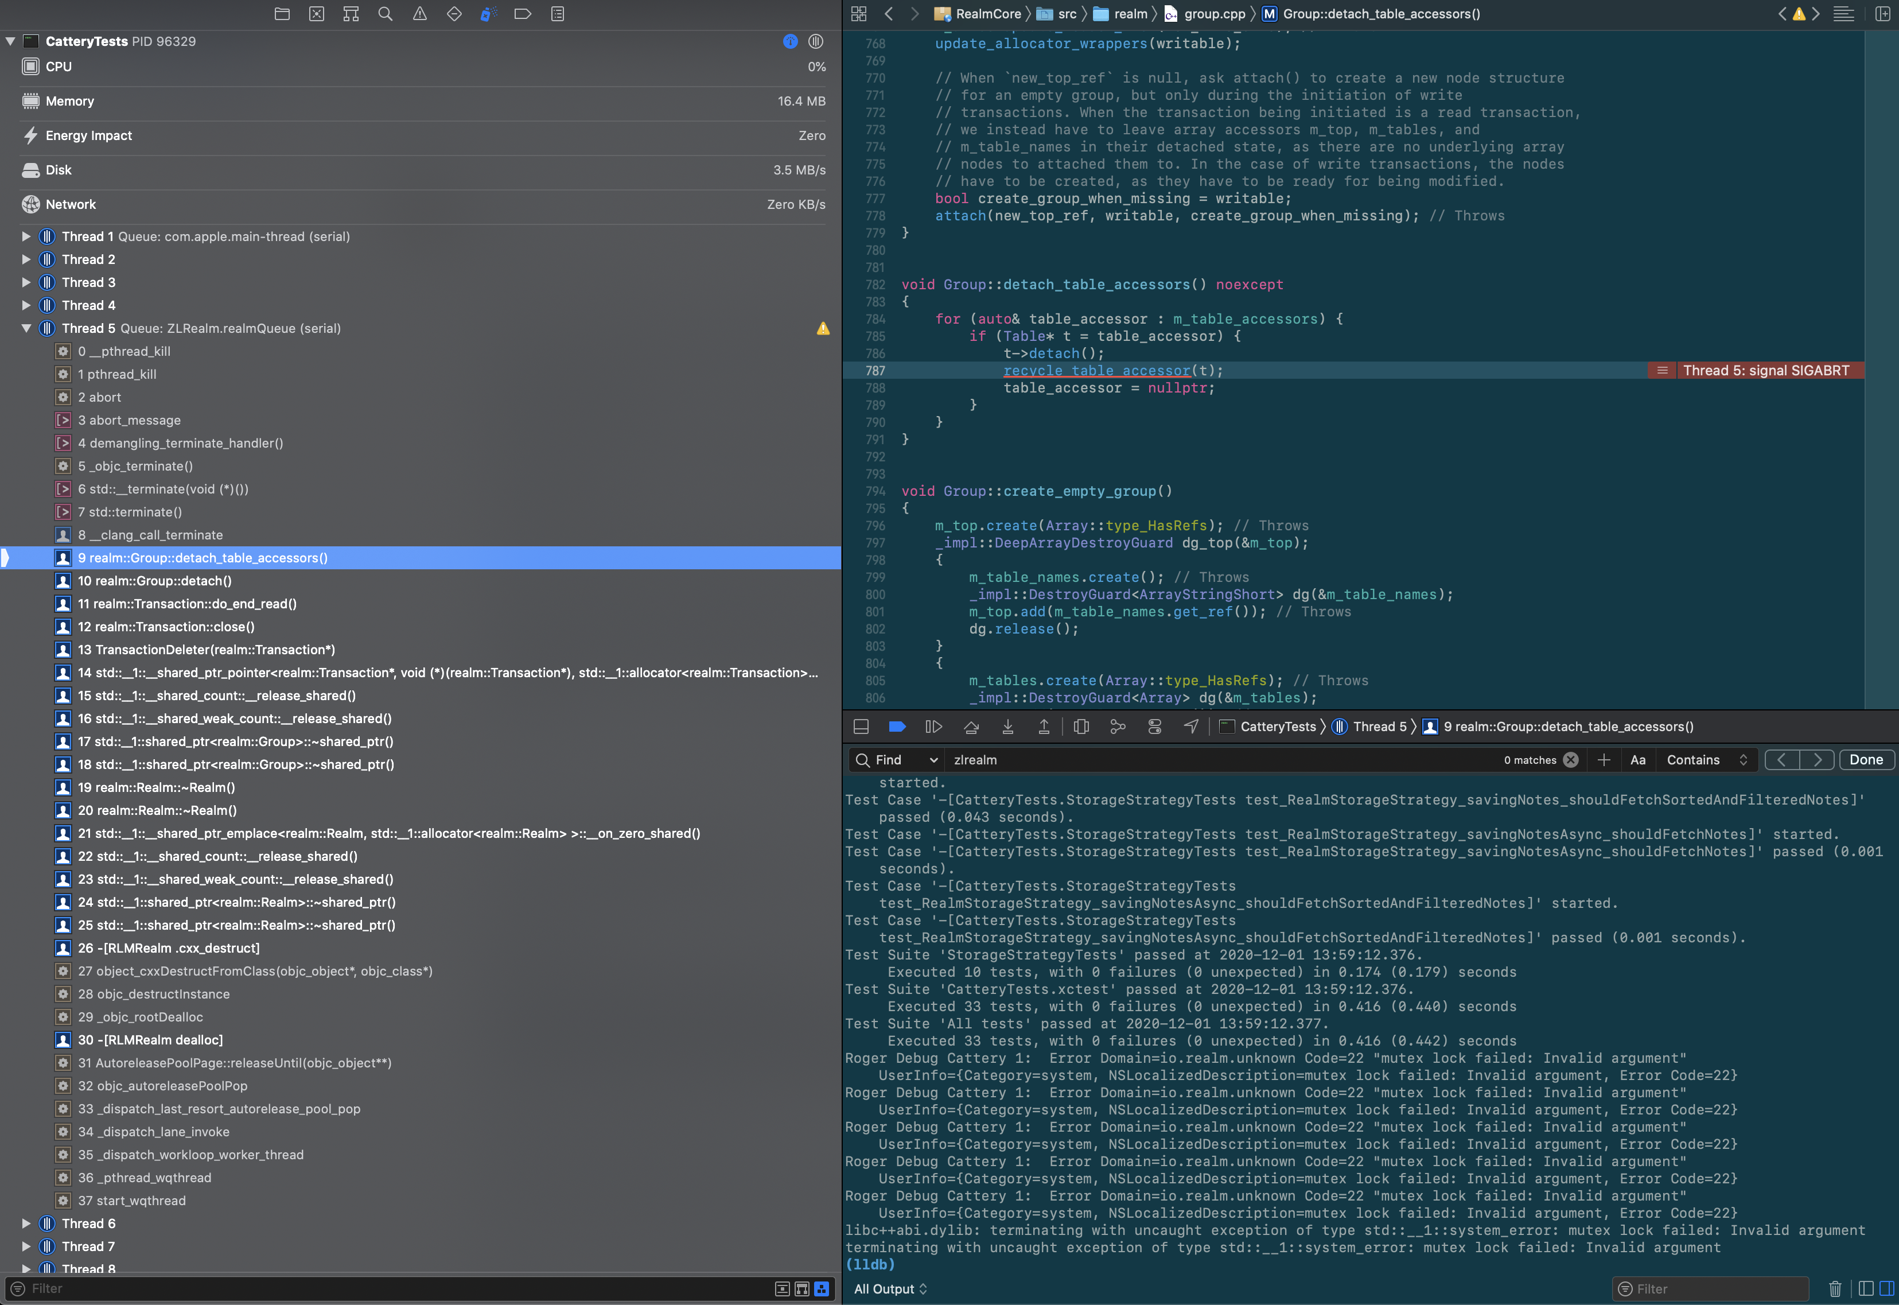Open the memory graph debugger

coord(1118,726)
